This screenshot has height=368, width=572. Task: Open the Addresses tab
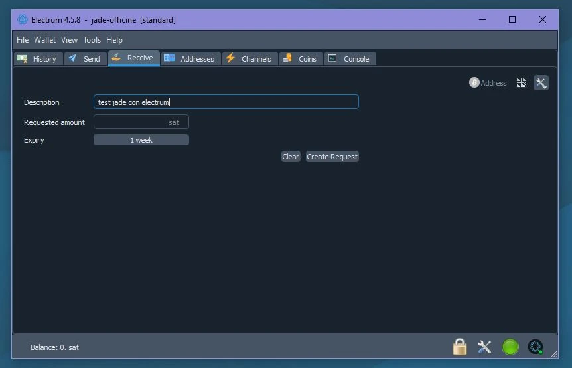pos(190,59)
